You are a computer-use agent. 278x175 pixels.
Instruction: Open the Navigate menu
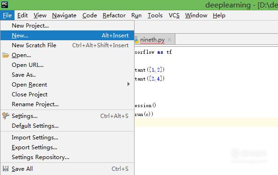click(64, 15)
